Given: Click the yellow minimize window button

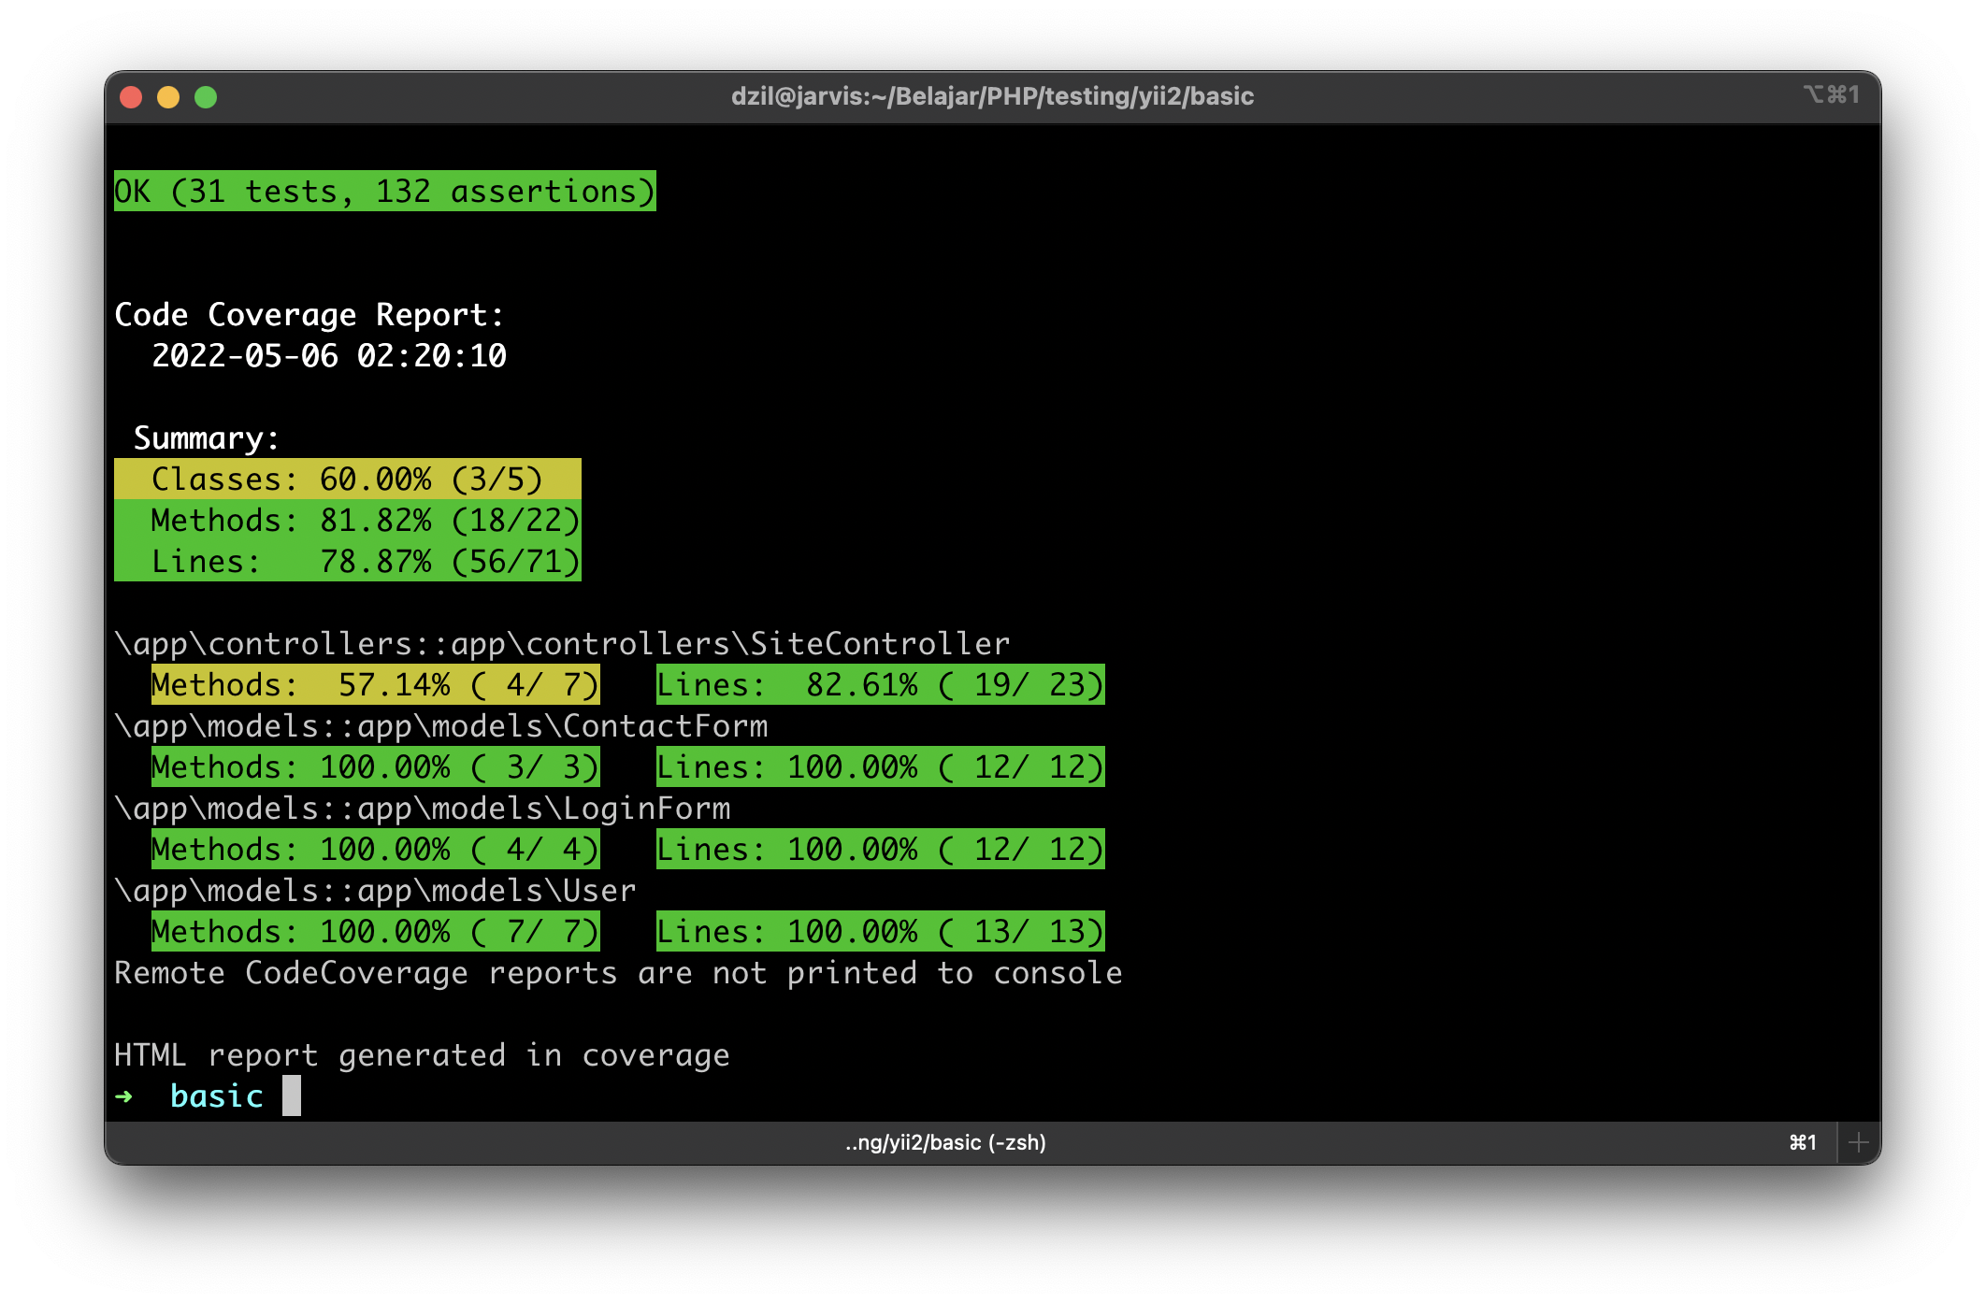Looking at the screenshot, I should pos(168,97).
